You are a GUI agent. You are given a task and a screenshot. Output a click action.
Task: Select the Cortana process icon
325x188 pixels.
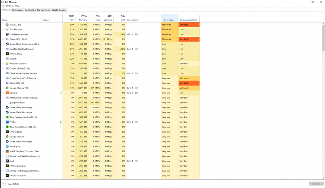pyautogui.click(x=7, y=93)
